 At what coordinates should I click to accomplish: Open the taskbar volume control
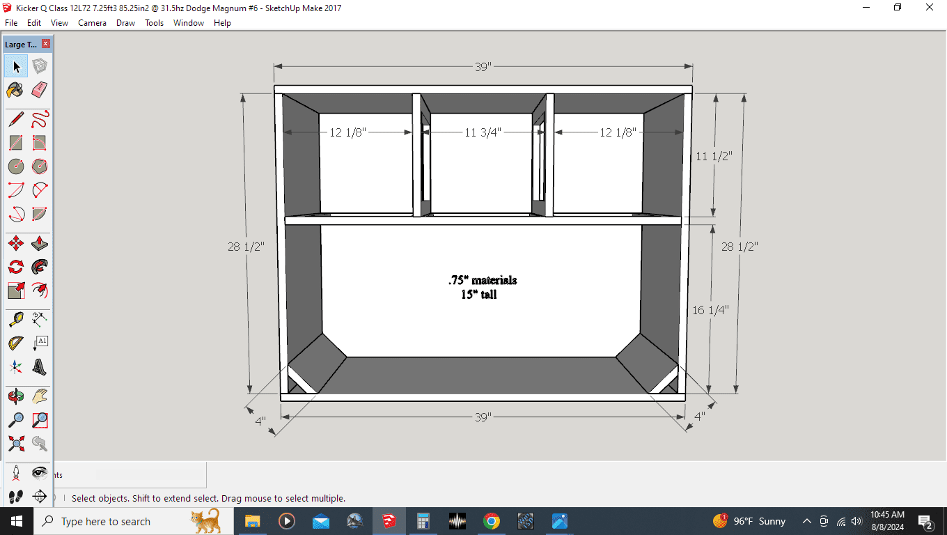click(856, 521)
